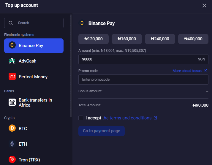
Task: Click the Enter promocode field
Action: [143, 80]
